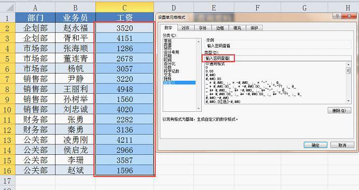Choose the [红色] negative format entry
Image resolution: width=359 pixels, height=190 pixels.
coord(223,101)
